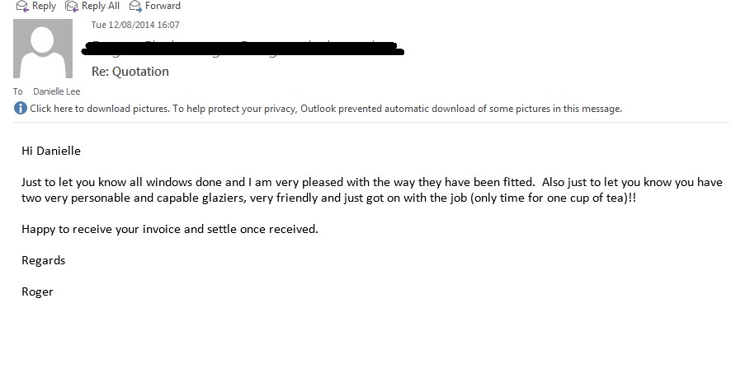
Task: Click the Reply envelope icon
Action: pos(21,6)
